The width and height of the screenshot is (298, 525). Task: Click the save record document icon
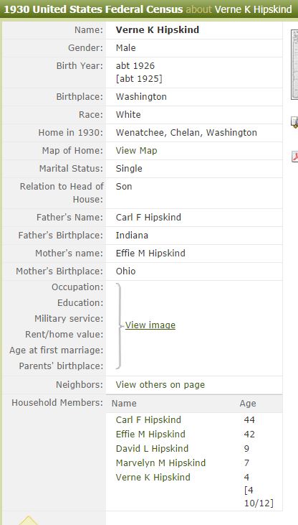294,122
